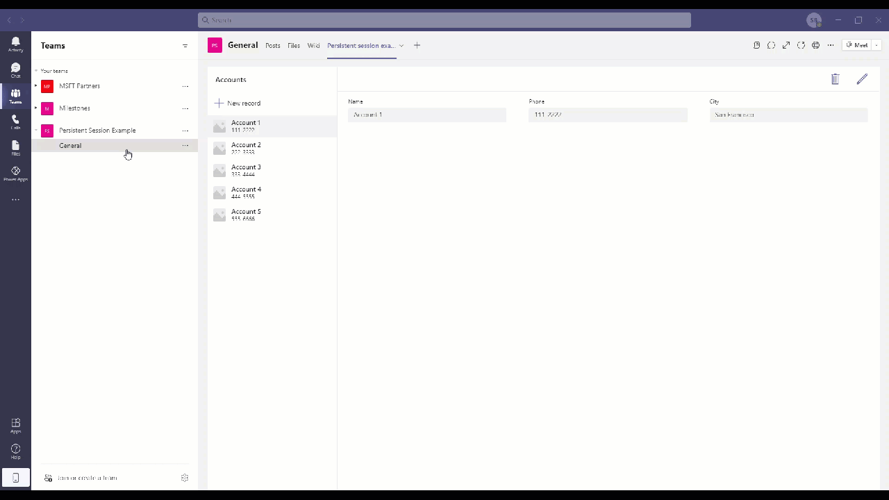This screenshot has width=889, height=500.
Task: Select Account 1 in the list
Action: 272,126
